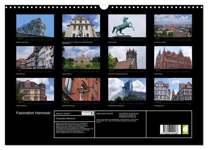The width and height of the screenshot is (208, 150).
Task: Open the Antikes Gebäude yellow building photo
Action: 35,89
